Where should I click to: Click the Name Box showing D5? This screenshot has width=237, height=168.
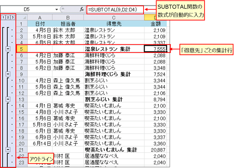pyautogui.click(x=28, y=10)
